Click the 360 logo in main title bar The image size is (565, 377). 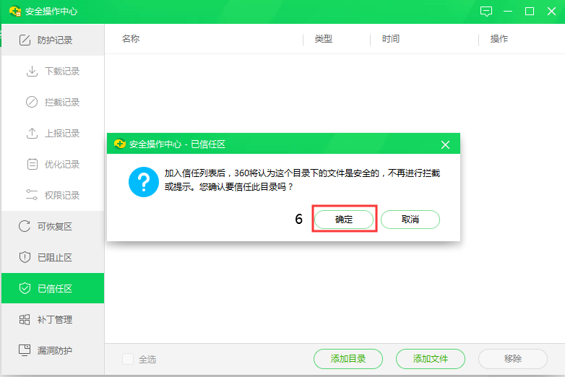14,11
